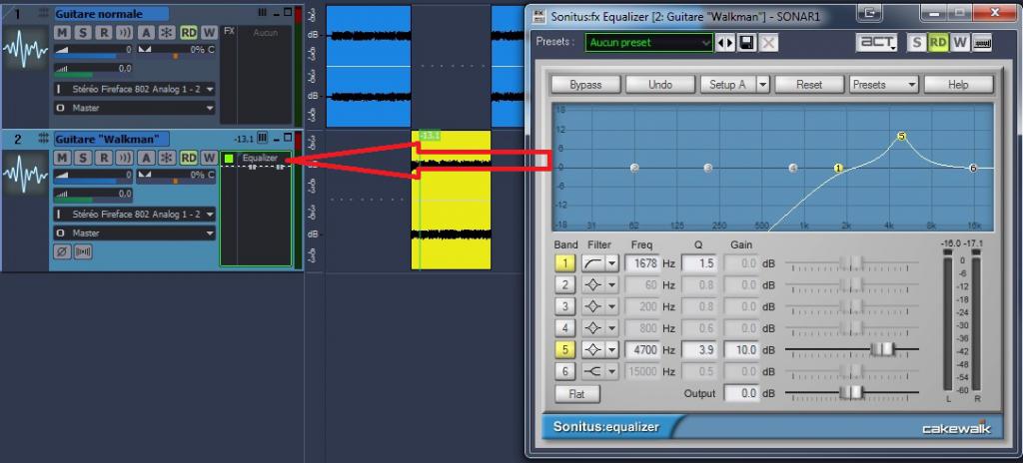The image size is (1023, 463).
Task: Open filter type dropdown for band 1
Action: pos(612,263)
